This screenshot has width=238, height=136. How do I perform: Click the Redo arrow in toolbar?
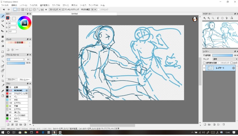(x=9, y=10)
